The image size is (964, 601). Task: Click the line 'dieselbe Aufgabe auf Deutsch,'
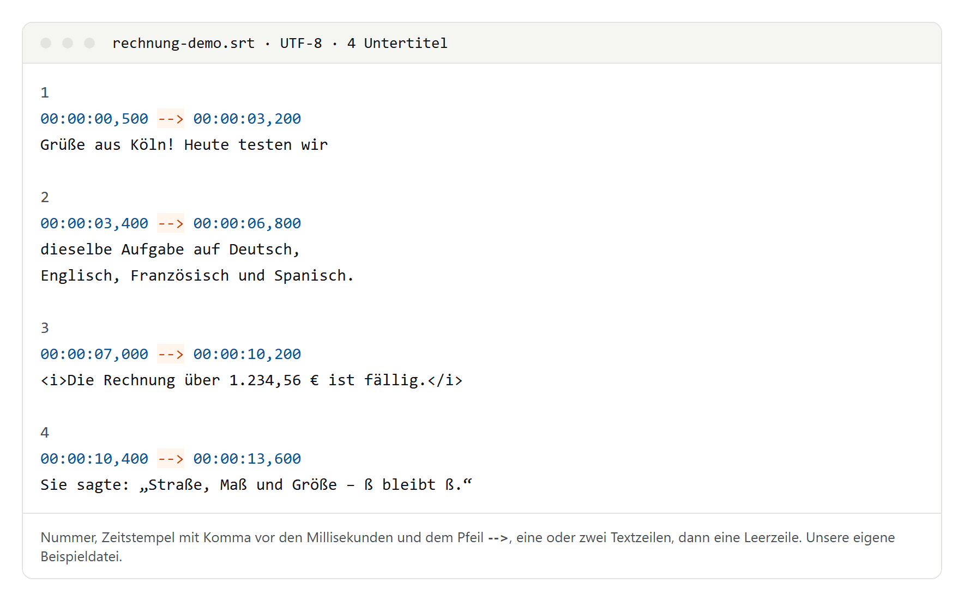pyautogui.click(x=170, y=250)
